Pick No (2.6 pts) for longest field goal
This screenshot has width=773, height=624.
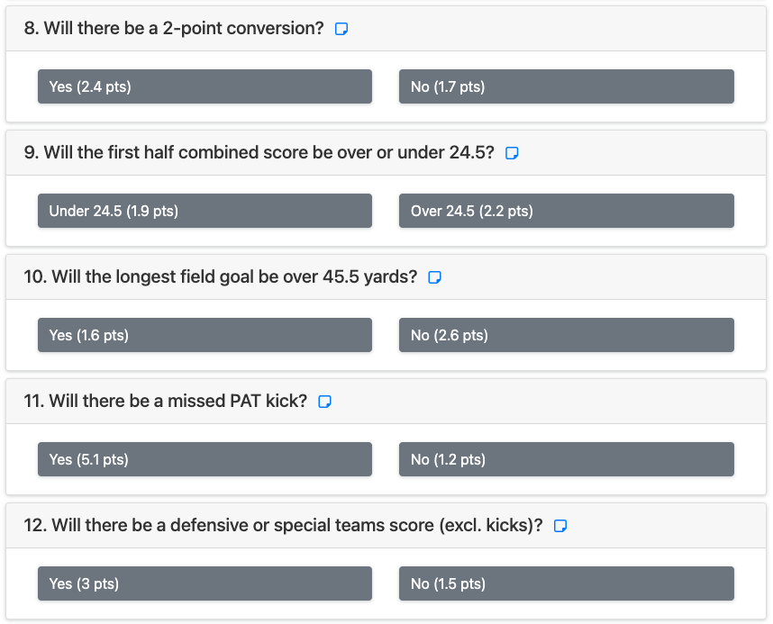[x=567, y=335]
